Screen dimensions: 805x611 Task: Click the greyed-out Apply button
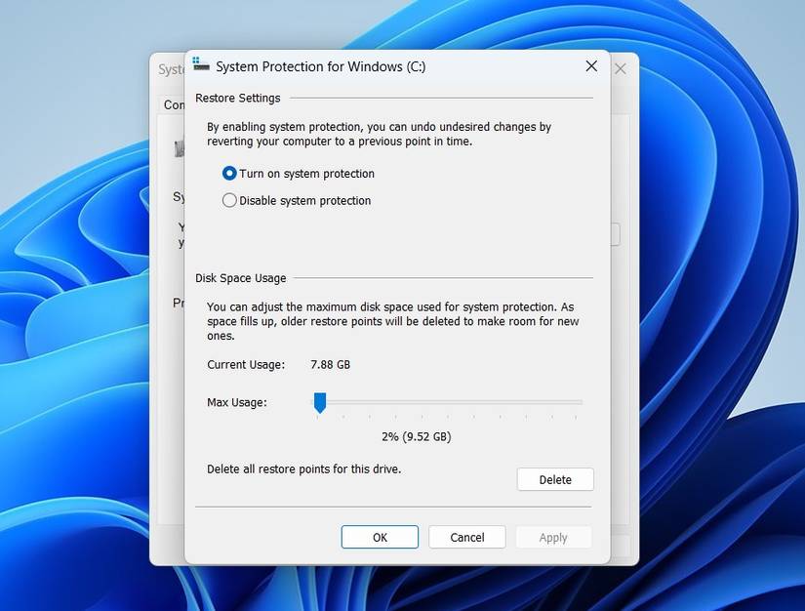pos(553,537)
